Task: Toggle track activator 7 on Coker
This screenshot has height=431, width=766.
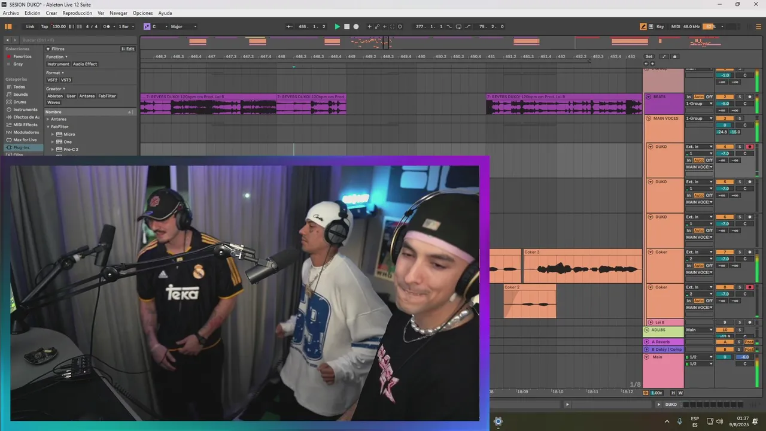Action: (725, 252)
